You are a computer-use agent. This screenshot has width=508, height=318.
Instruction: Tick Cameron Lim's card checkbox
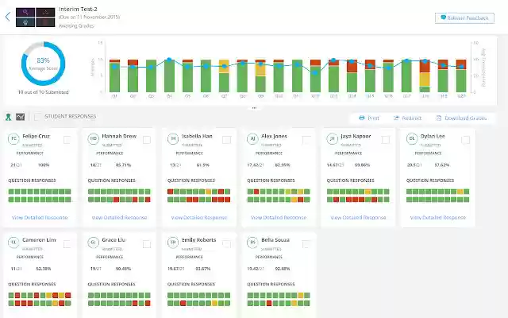click(67, 244)
